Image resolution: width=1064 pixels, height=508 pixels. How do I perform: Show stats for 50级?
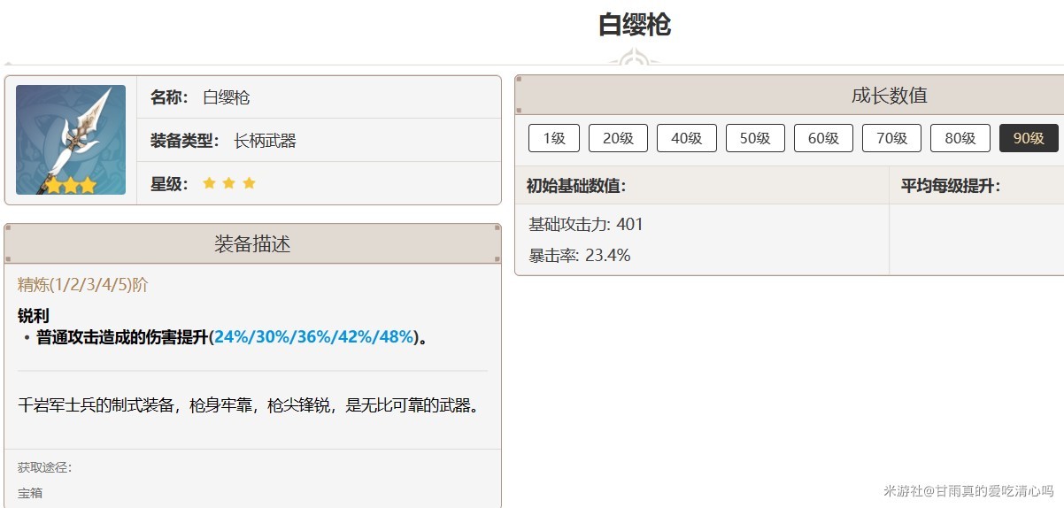(755, 138)
